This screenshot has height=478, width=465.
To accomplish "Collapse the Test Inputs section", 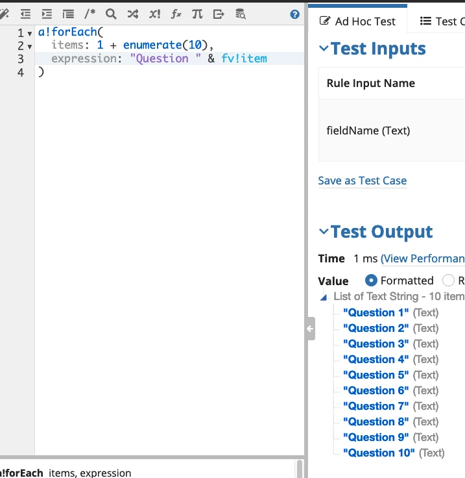I will click(x=324, y=49).
